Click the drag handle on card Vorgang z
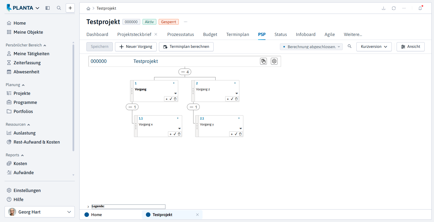Viewport: 434px width, 222px height. click(x=193, y=91)
